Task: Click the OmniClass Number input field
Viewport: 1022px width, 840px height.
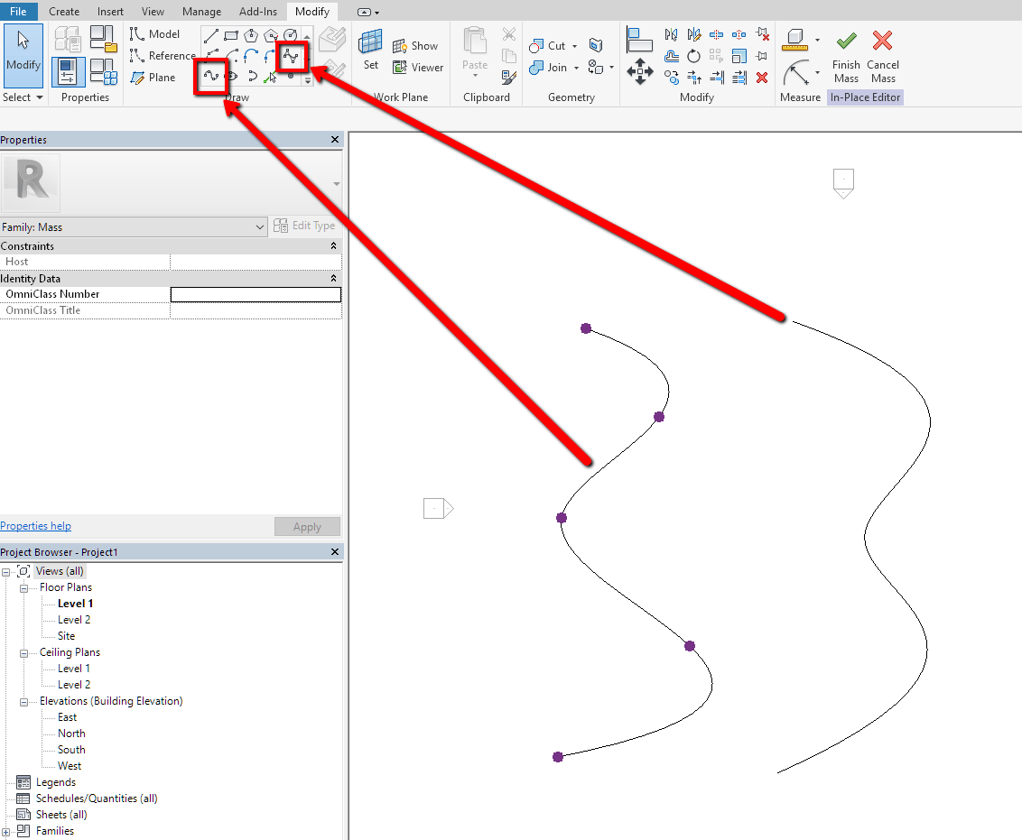Action: 255,294
